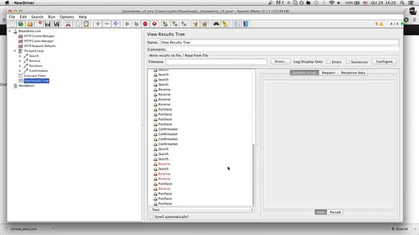Start the test with the play icon
The width and height of the screenshot is (419, 235).
128,24
